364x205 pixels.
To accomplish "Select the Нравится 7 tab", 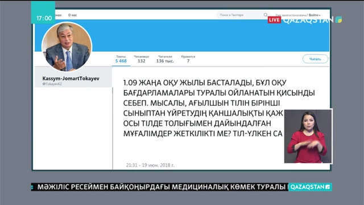I will pyautogui.click(x=188, y=59).
